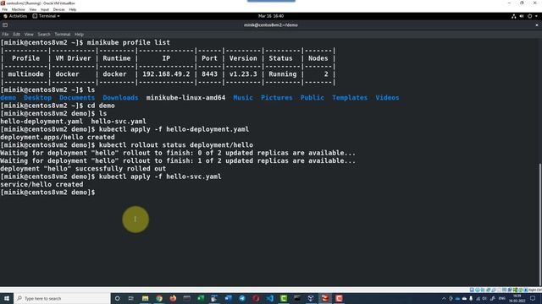Viewport: 542px width, 304px height.
Task: Click the 'Templates' directory name
Action: (x=350, y=98)
